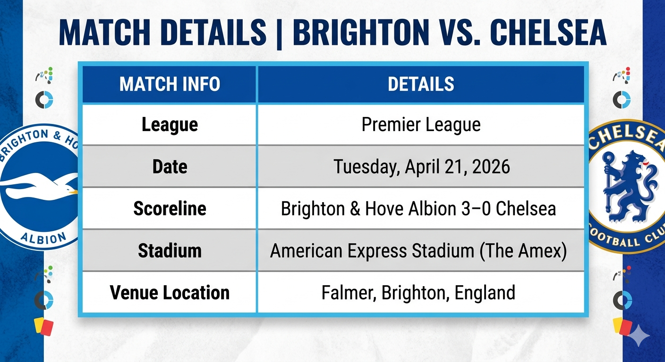The width and height of the screenshot is (665, 362).
Task: Select the MATCH INFO column header
Action: [170, 84]
